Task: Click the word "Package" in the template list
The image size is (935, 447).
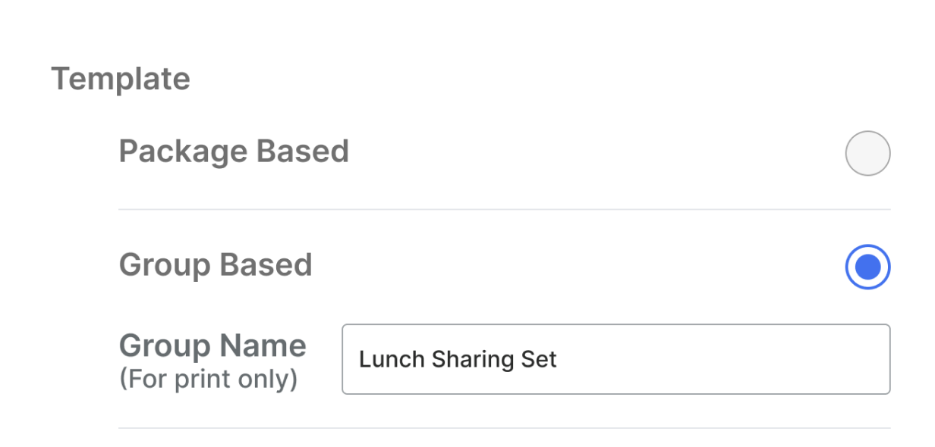Action: 183,152
